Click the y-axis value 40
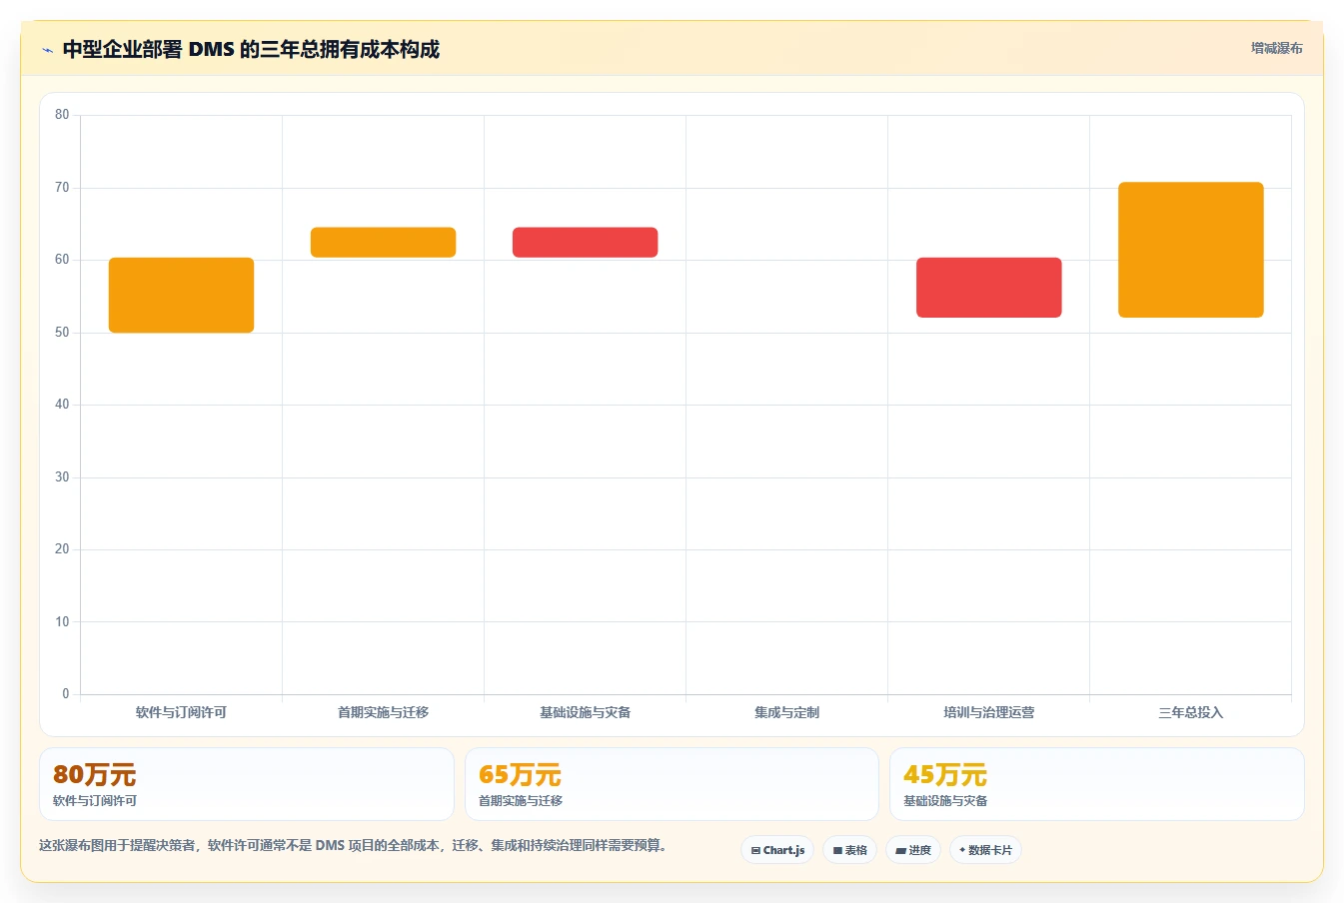The image size is (1344, 903). (x=62, y=405)
